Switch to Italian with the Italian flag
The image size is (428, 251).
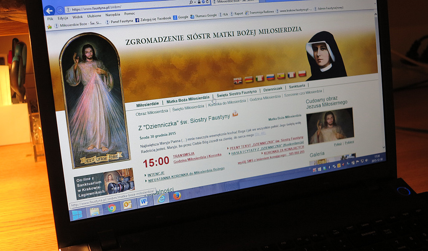click(260, 78)
